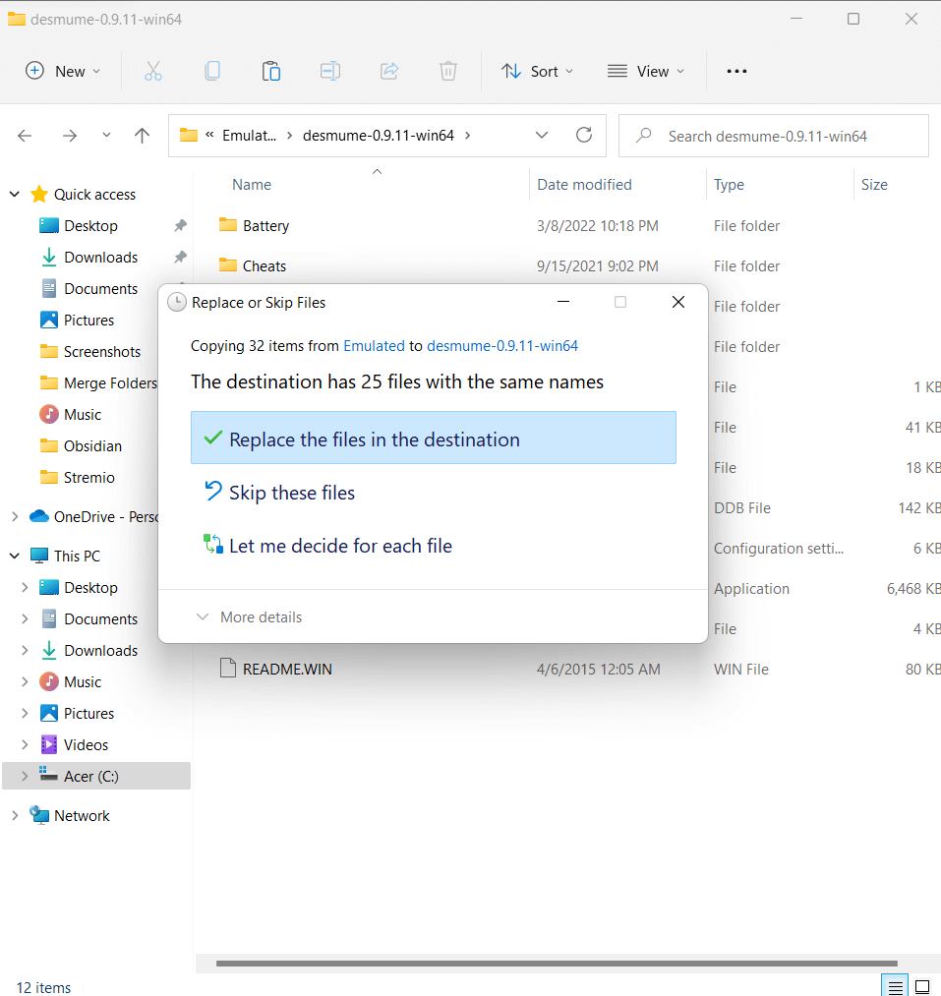The height and width of the screenshot is (996, 941).
Task: Pick Let me decide for each file
Action: [340, 546]
